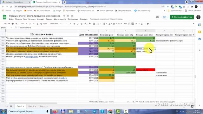Open the Файл menu
This screenshot has height=114, width=203.
11,19
